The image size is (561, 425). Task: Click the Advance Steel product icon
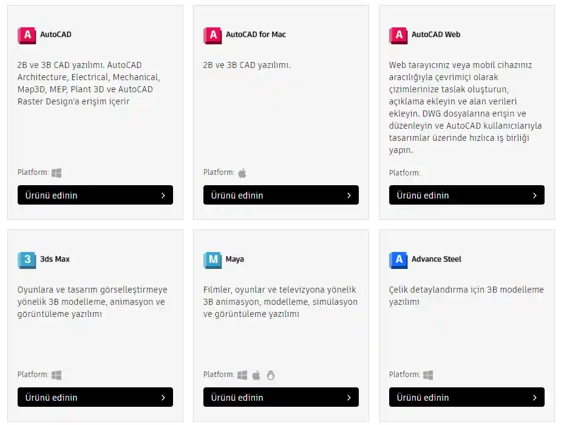pos(398,260)
